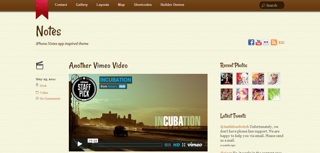Click the Recent Photos widget heading

point(234,65)
